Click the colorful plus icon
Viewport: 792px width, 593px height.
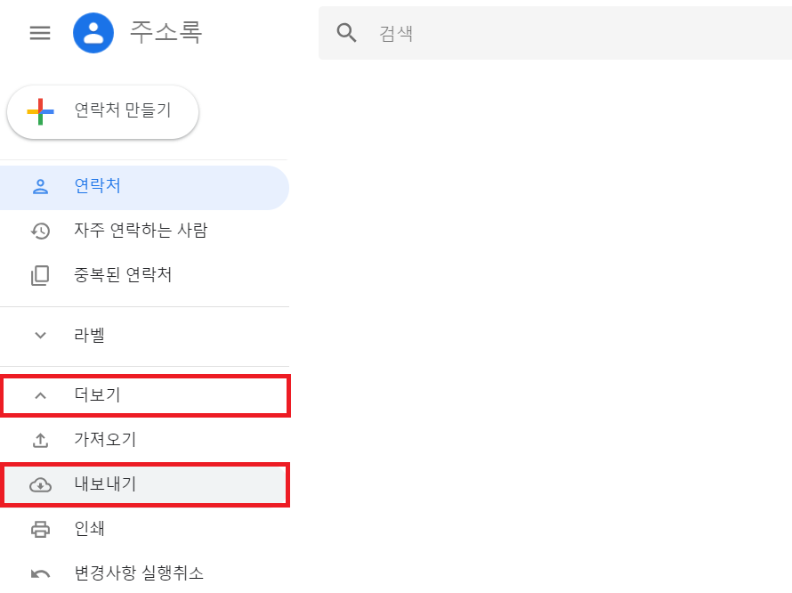tap(40, 111)
